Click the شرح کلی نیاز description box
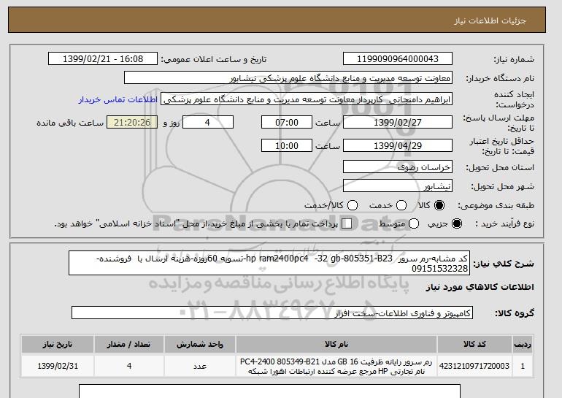This screenshot has width=562, height=398. (x=269, y=263)
